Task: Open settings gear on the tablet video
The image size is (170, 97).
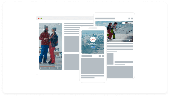Action: [130, 41]
